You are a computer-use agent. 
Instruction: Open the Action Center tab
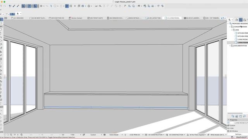tap(76, 18)
